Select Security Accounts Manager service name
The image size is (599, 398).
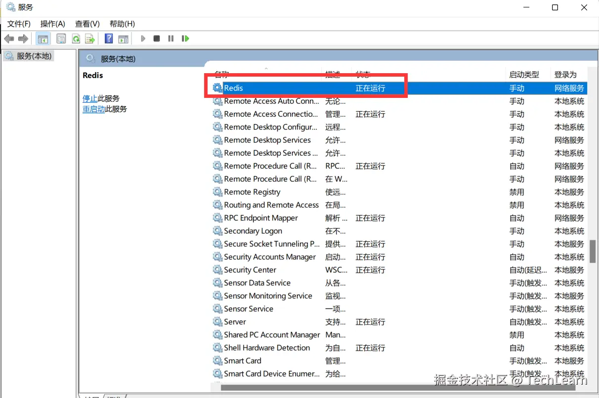click(270, 257)
